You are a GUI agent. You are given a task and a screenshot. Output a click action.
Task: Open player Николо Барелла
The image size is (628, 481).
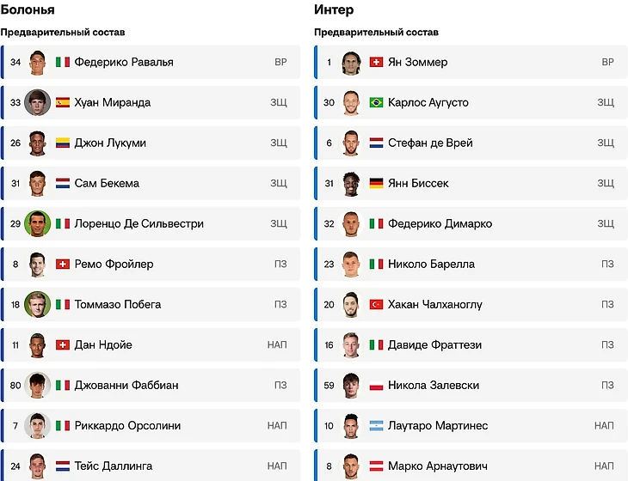pyautogui.click(x=471, y=264)
